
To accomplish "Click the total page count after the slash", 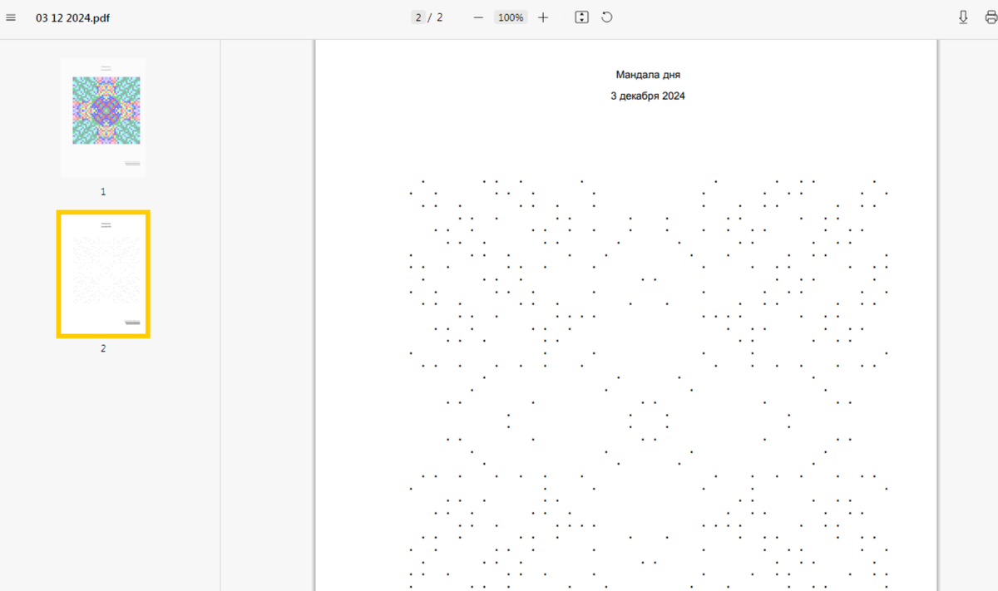I will pos(439,17).
